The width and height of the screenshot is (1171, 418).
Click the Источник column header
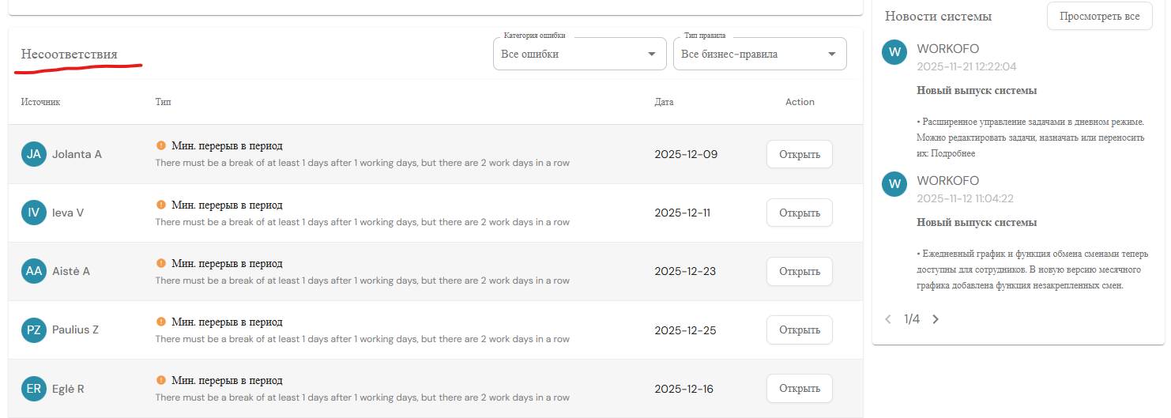40,102
